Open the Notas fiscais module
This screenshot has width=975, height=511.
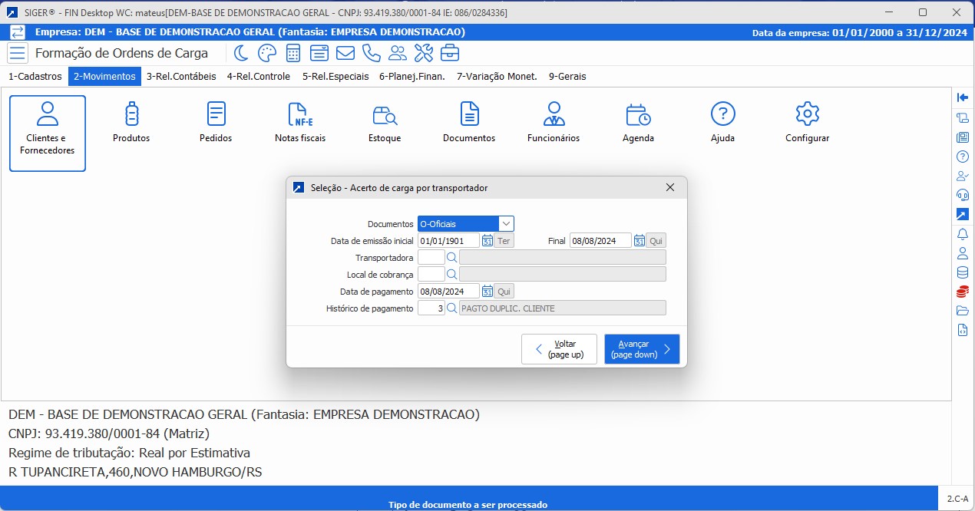299,121
